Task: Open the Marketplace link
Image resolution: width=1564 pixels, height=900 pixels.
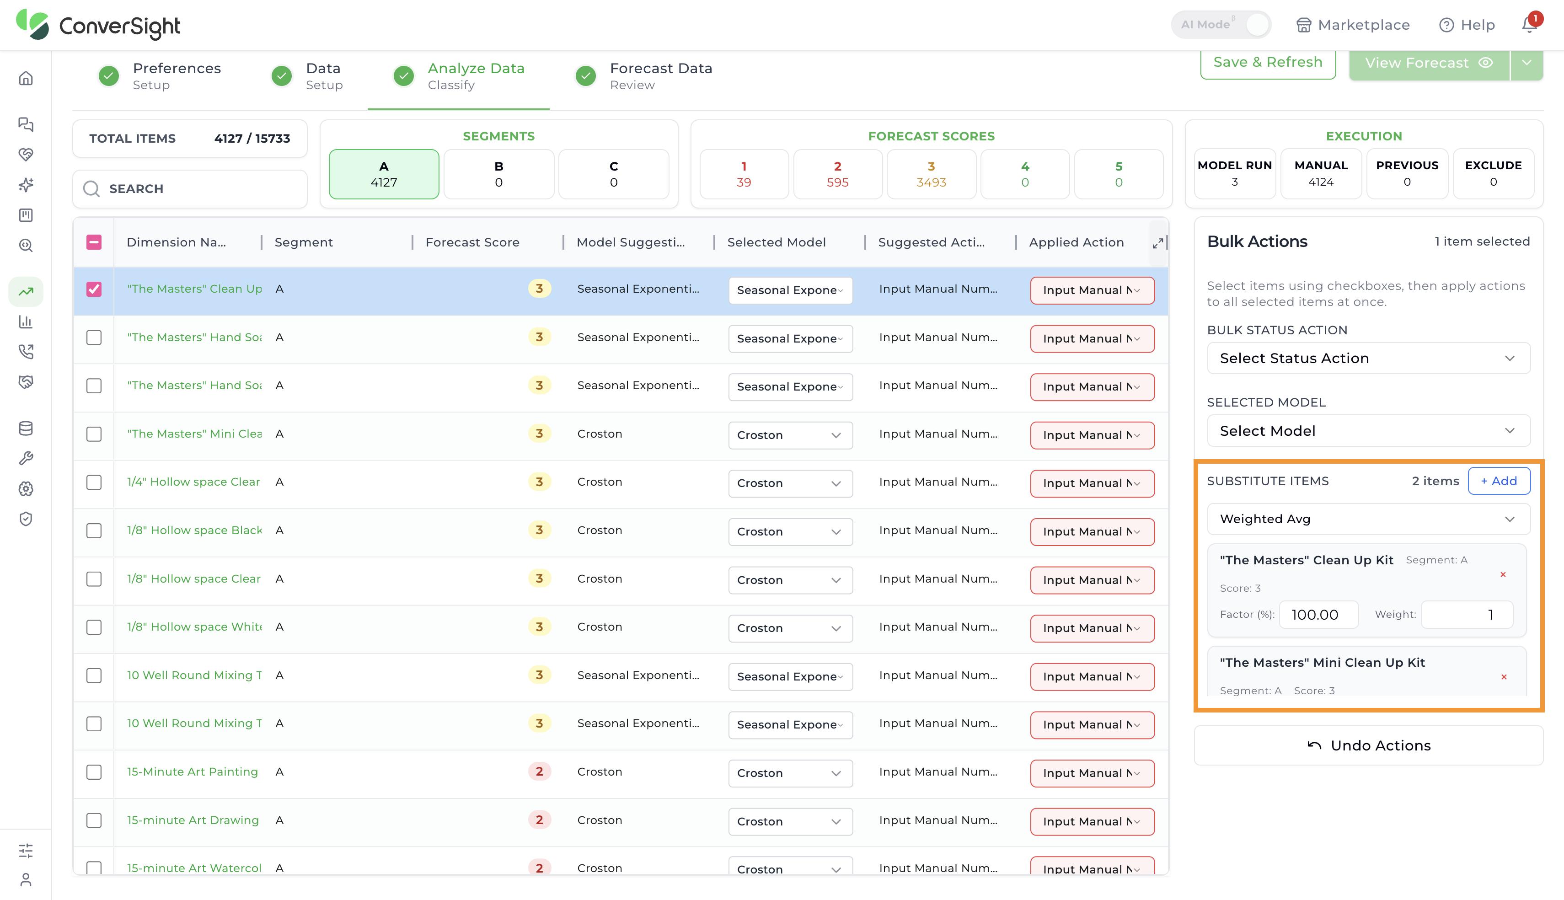Action: coord(1353,25)
